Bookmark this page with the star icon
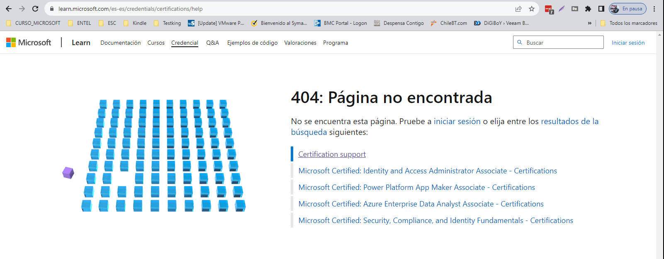The image size is (664, 259). pos(532,9)
